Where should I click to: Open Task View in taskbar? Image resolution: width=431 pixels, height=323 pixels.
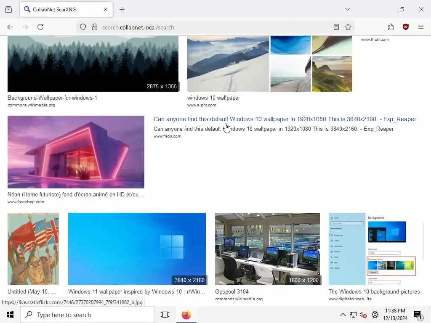click(165, 315)
